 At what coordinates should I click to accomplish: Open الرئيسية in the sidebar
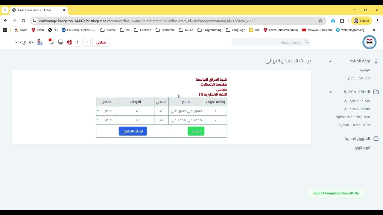pyautogui.click(x=364, y=70)
